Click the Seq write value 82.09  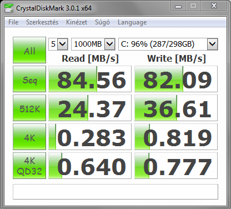176,79
